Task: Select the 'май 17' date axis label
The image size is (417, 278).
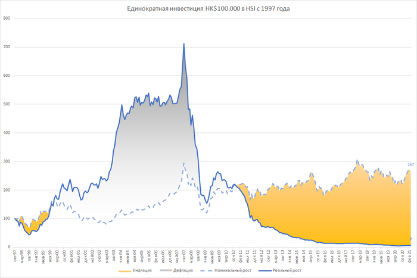Action: click(346, 255)
